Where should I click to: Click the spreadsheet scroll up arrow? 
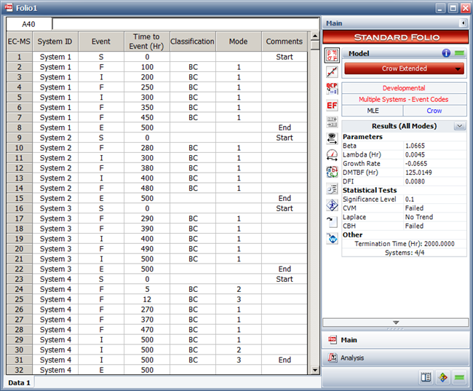[x=315, y=36]
